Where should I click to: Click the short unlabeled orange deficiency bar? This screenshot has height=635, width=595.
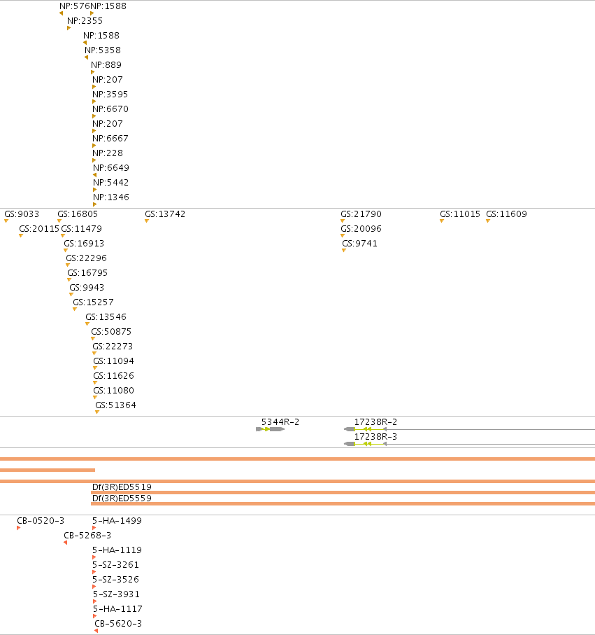(48, 470)
